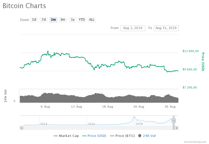Switch zoom to 3m
The image size is (209, 144).
point(63,20)
